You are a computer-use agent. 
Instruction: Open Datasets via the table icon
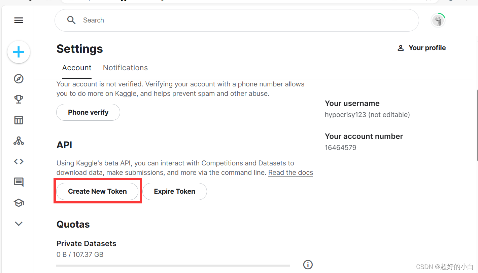[19, 120]
